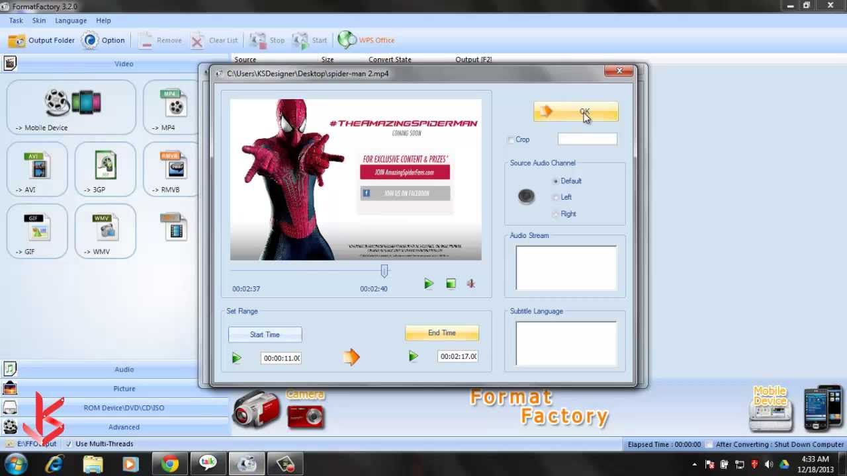This screenshot has height=476, width=847.
Task: Select the GIF conversion icon
Action: click(37, 231)
